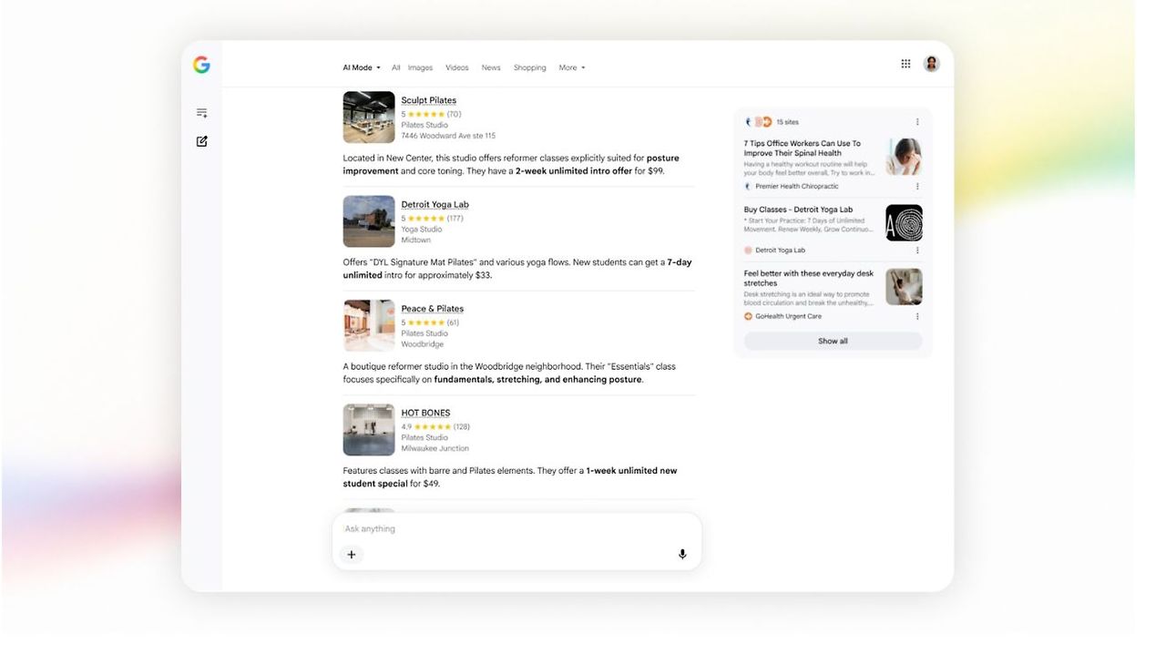Click the Premier Health Chiropractic source name
Viewport: 1166px width, 654px height.
[796, 186]
